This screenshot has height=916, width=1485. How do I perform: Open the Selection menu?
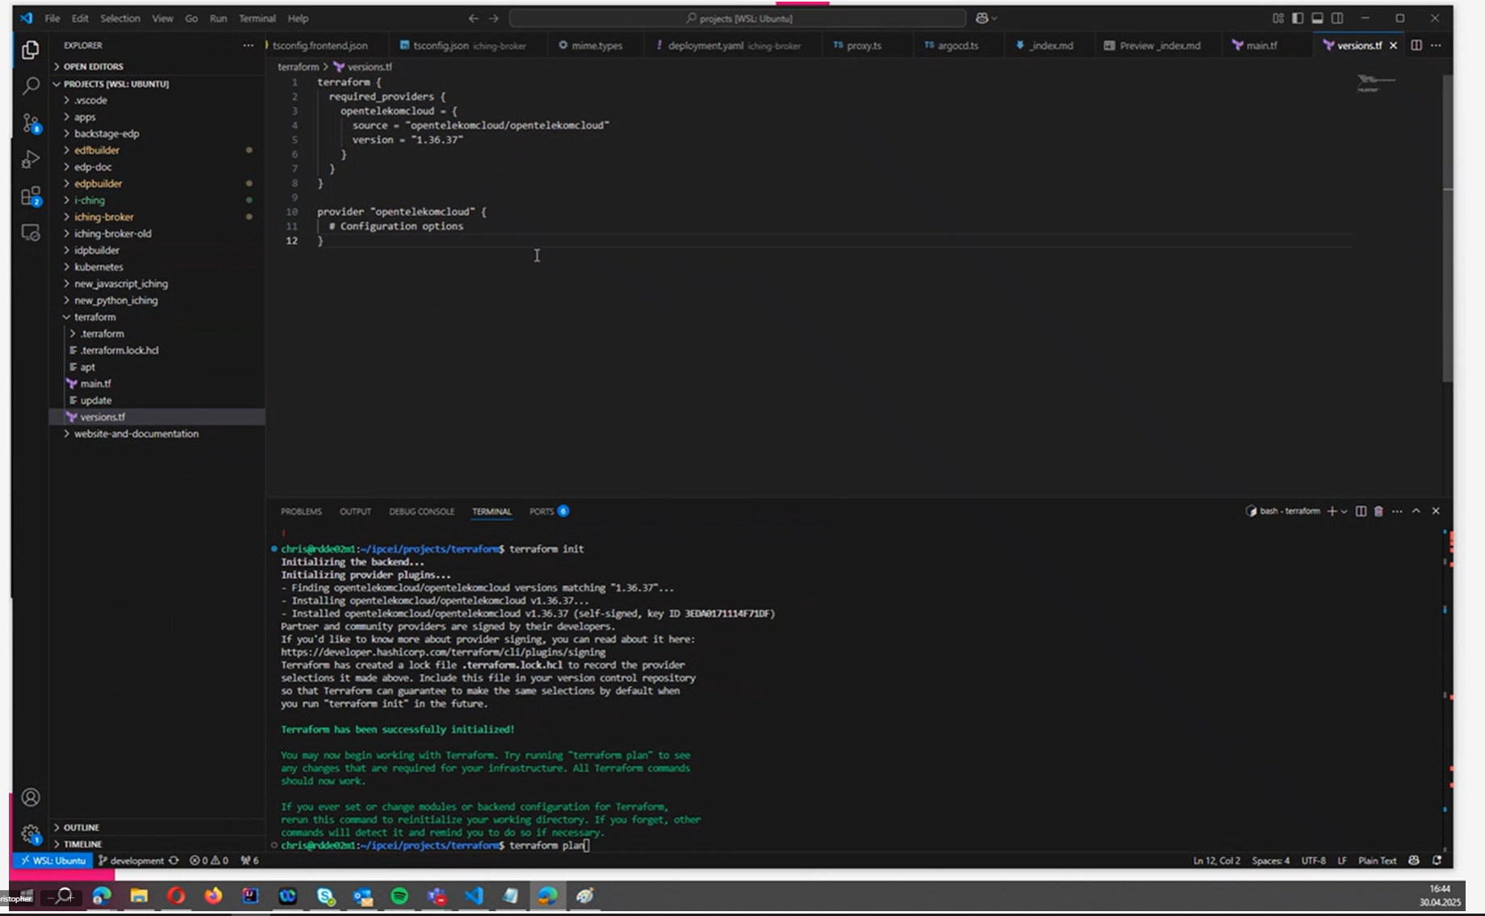coord(120,18)
